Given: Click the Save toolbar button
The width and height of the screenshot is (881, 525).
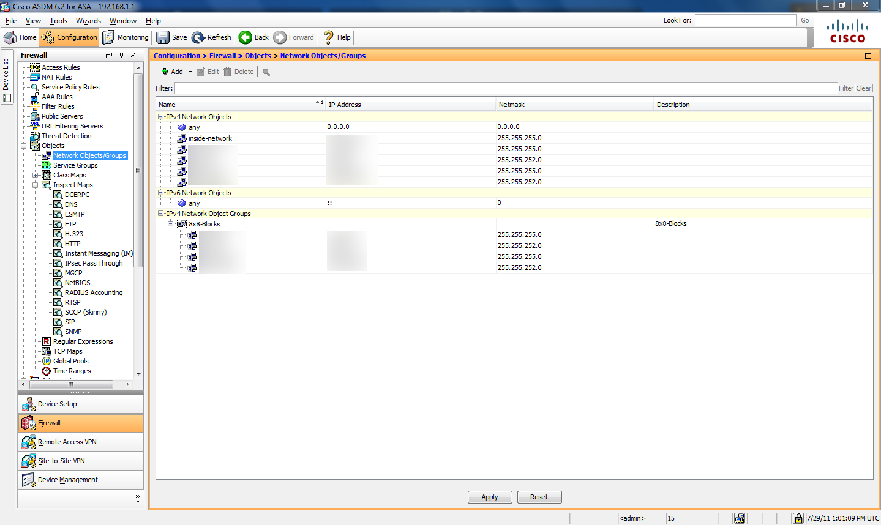Looking at the screenshot, I should point(171,37).
